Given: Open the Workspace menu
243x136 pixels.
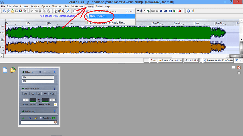Looking at the screenshot, I should [x=77, y=6].
